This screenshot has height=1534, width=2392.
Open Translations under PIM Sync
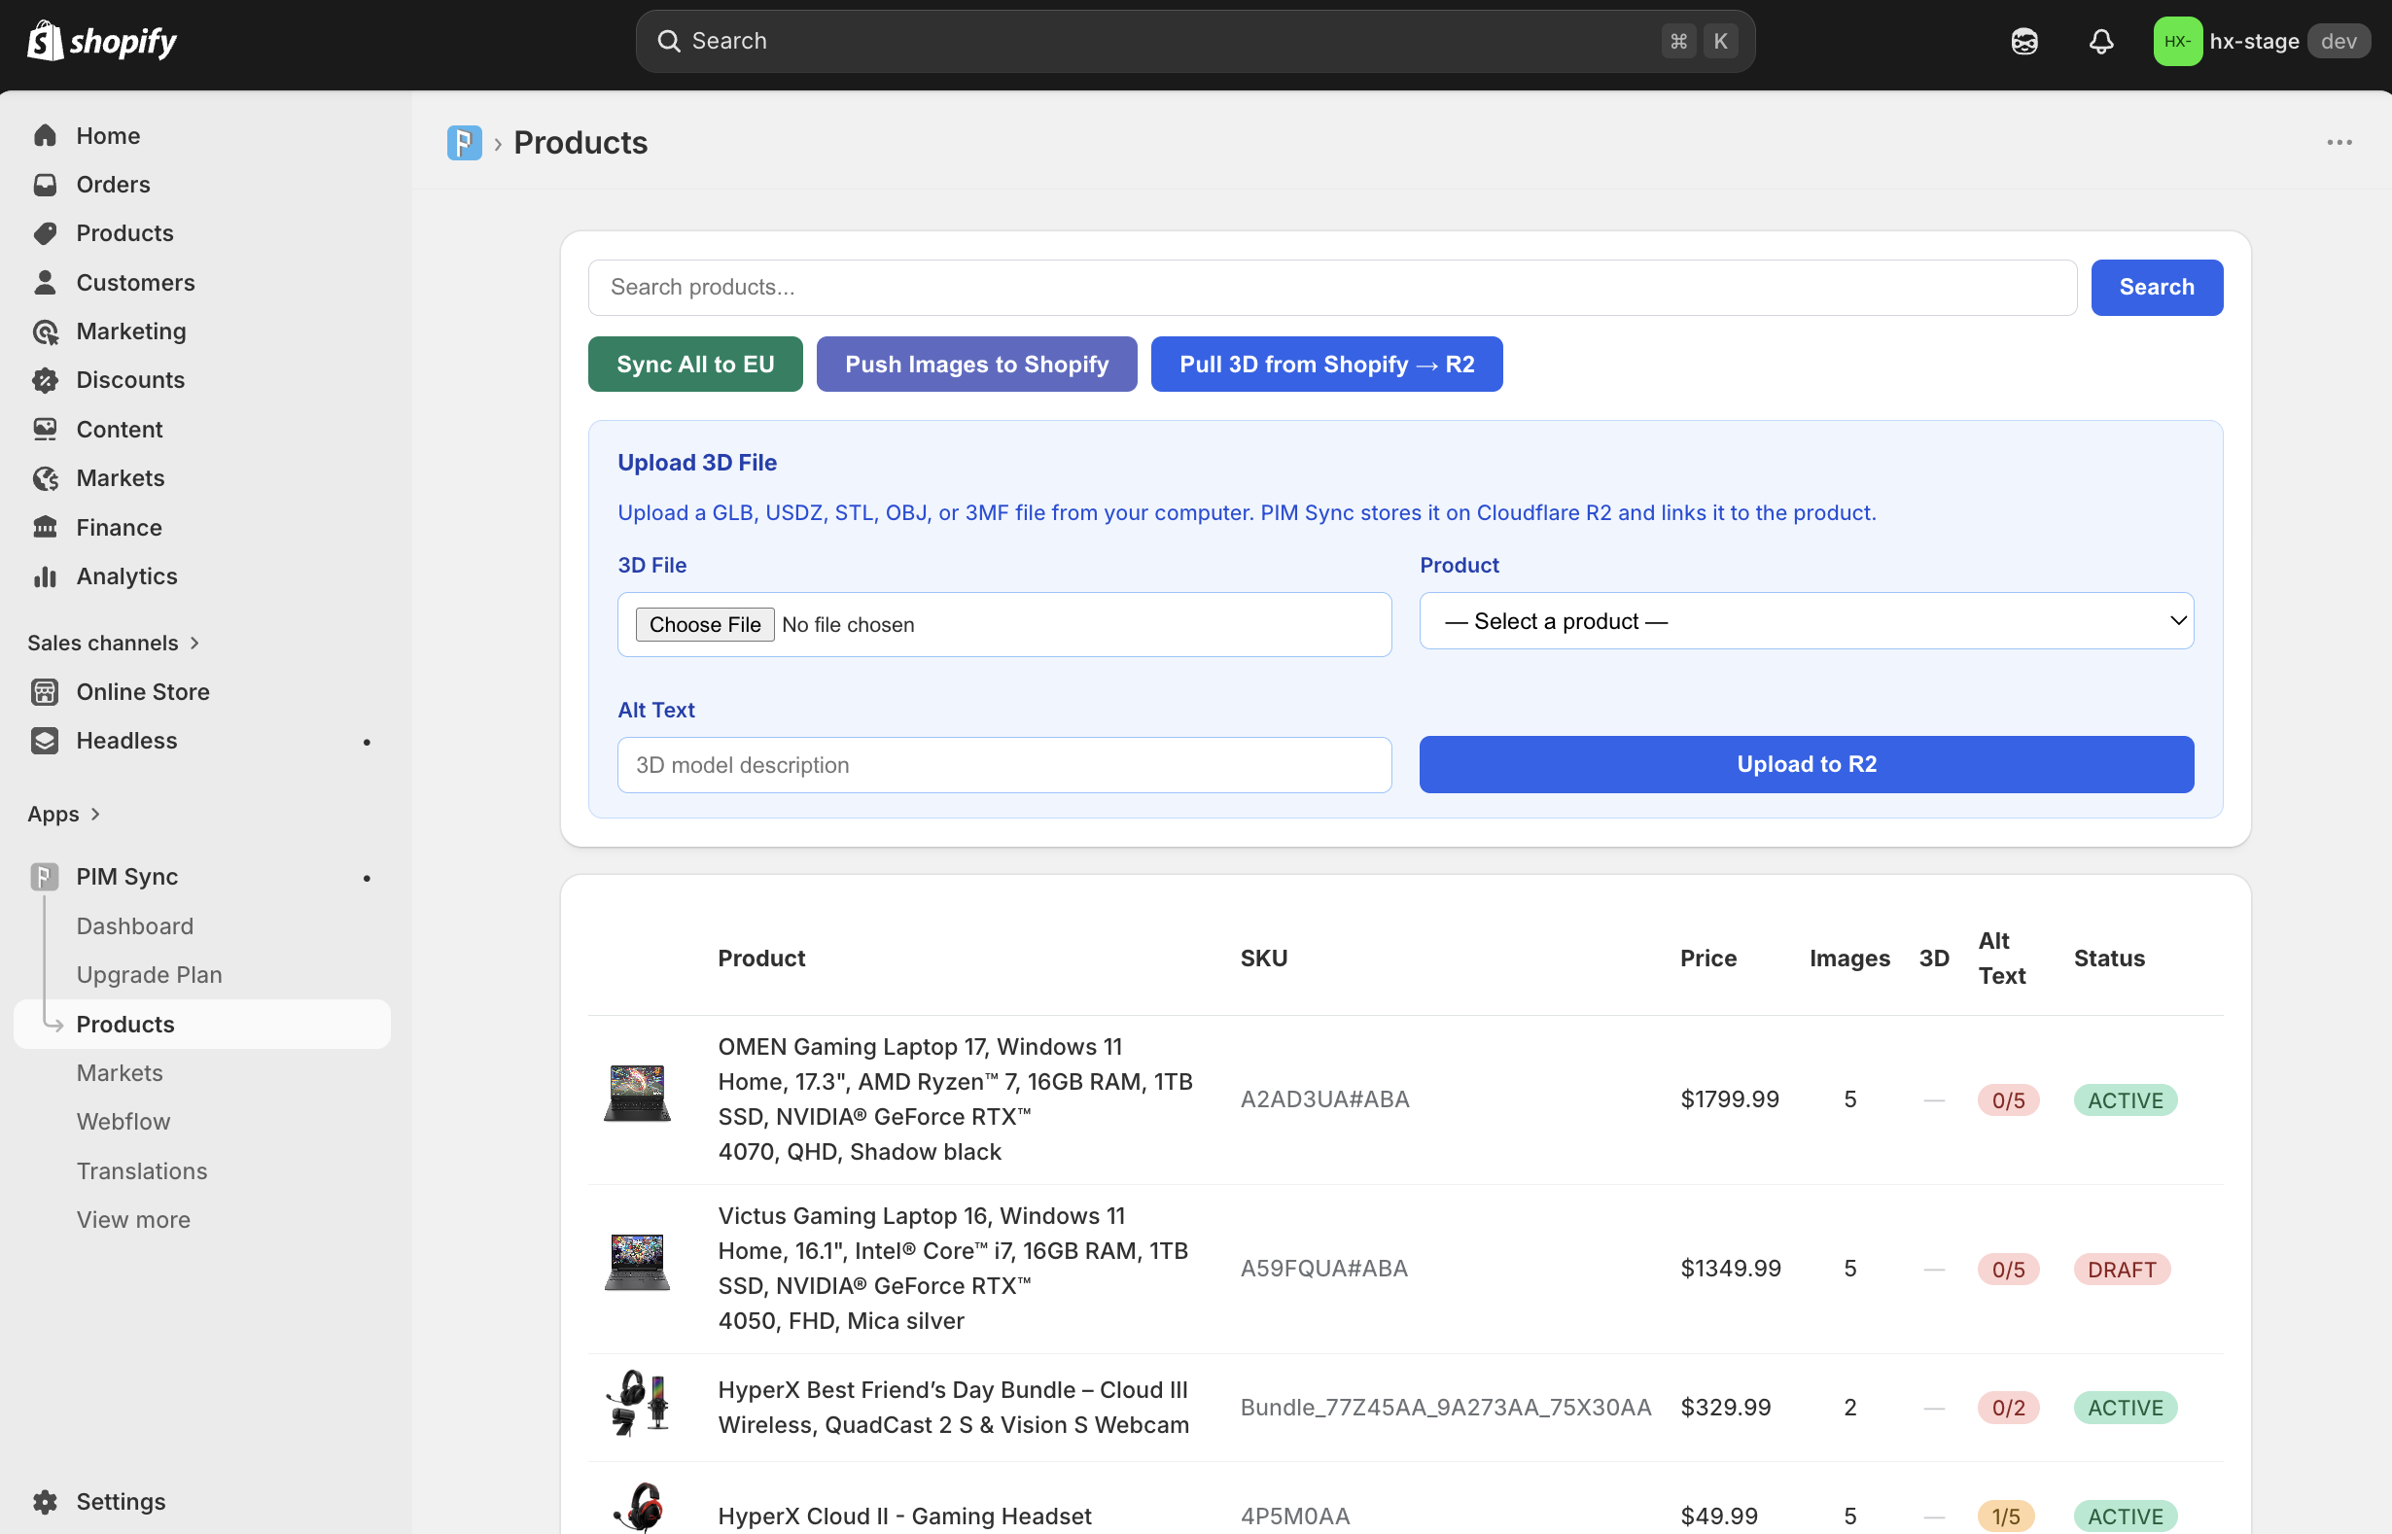point(143,1170)
